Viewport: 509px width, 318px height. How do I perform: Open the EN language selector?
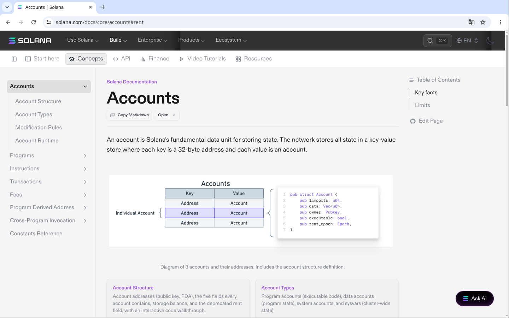[467, 41]
